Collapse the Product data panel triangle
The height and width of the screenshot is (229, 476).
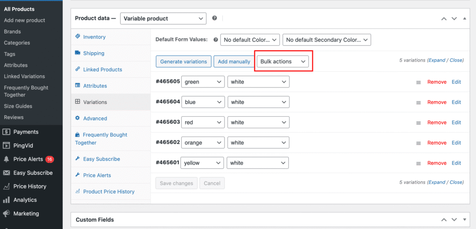coord(464,19)
